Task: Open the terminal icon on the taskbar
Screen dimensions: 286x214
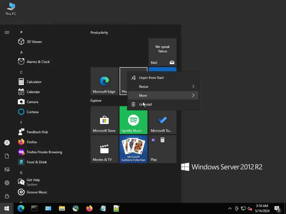Action: point(34,208)
